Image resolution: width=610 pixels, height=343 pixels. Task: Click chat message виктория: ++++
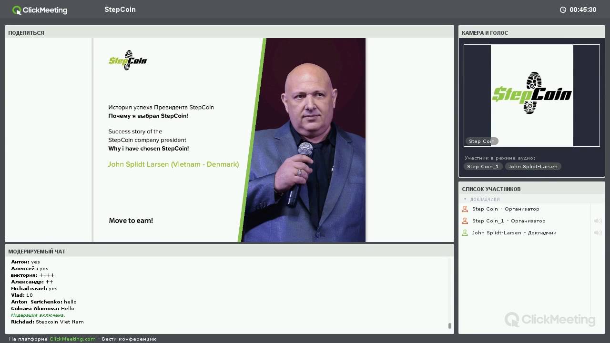[x=32, y=275]
